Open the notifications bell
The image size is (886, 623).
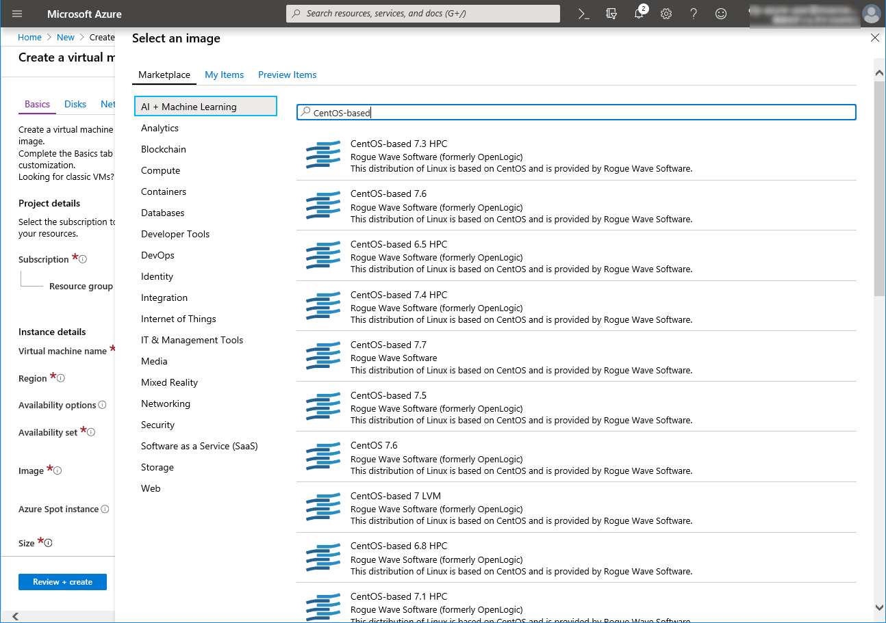pyautogui.click(x=639, y=14)
